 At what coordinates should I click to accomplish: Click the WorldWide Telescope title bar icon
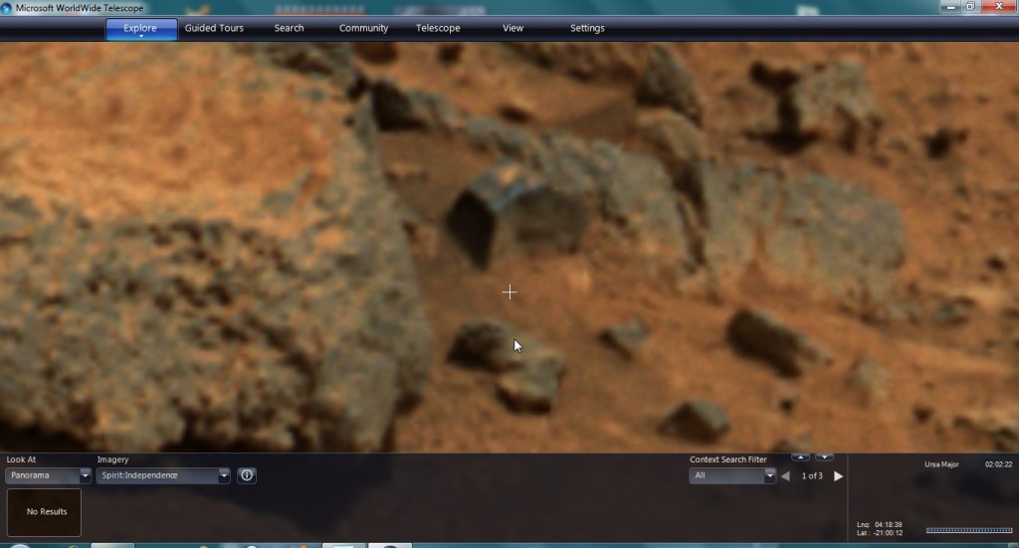[x=8, y=8]
